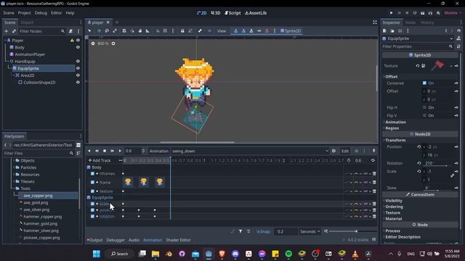Expand the Region section in Inspector
Viewport: 465px width, 261px height.
[x=392, y=128]
